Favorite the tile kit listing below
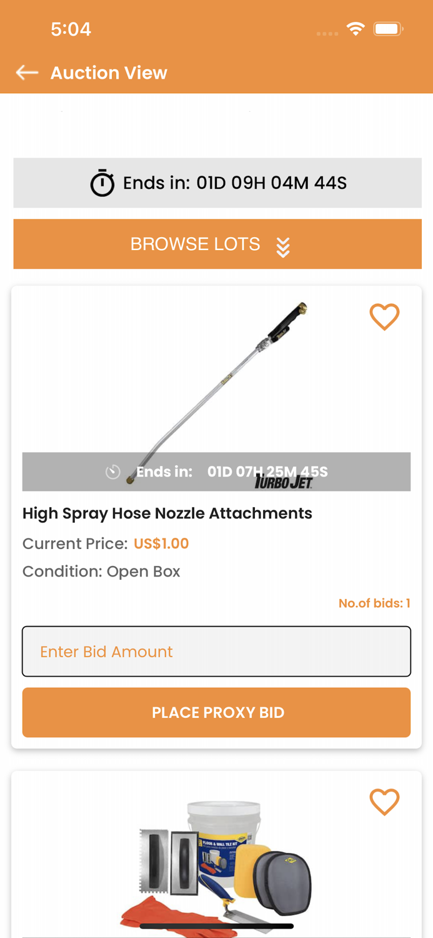The image size is (433, 938). pyautogui.click(x=386, y=802)
